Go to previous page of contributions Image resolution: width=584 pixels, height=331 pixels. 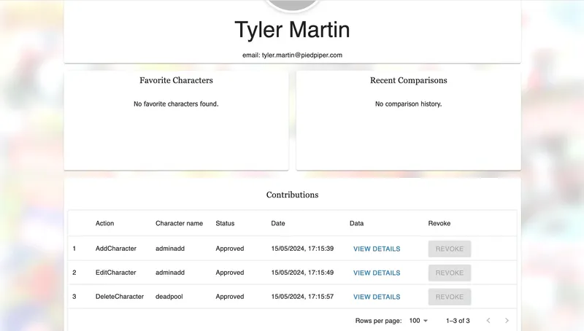[x=488, y=321]
